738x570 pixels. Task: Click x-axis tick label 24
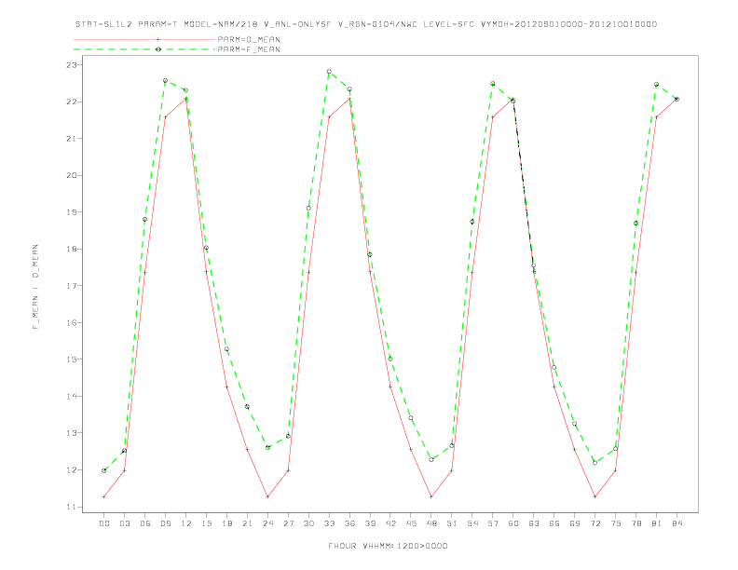267,523
